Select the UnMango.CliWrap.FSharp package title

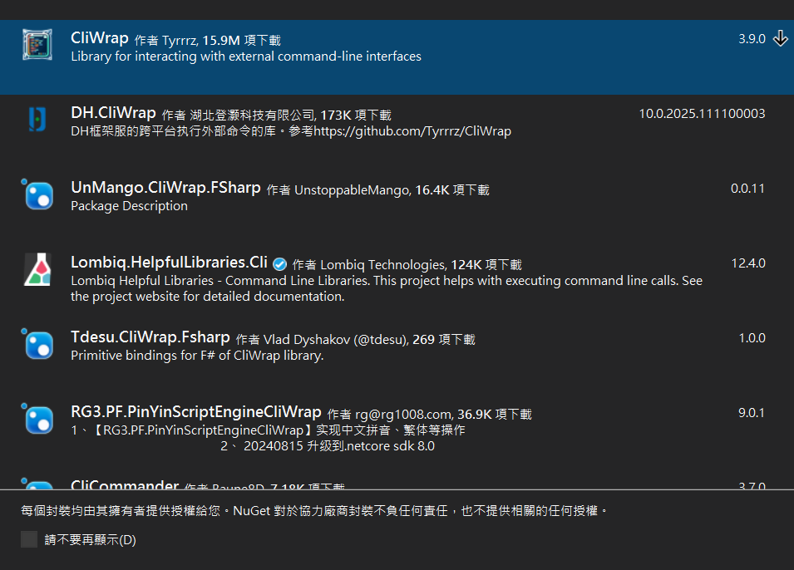tap(165, 187)
